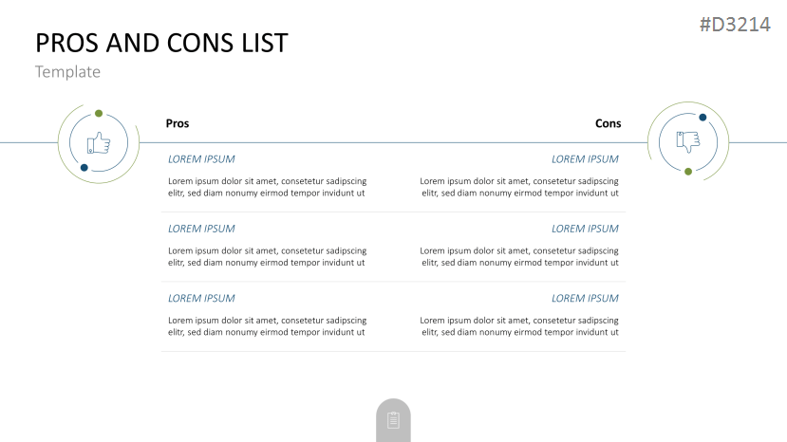Select first LOREM IPSUM heading under Pros
Screen dimensions: 787x442
pyautogui.click(x=201, y=159)
